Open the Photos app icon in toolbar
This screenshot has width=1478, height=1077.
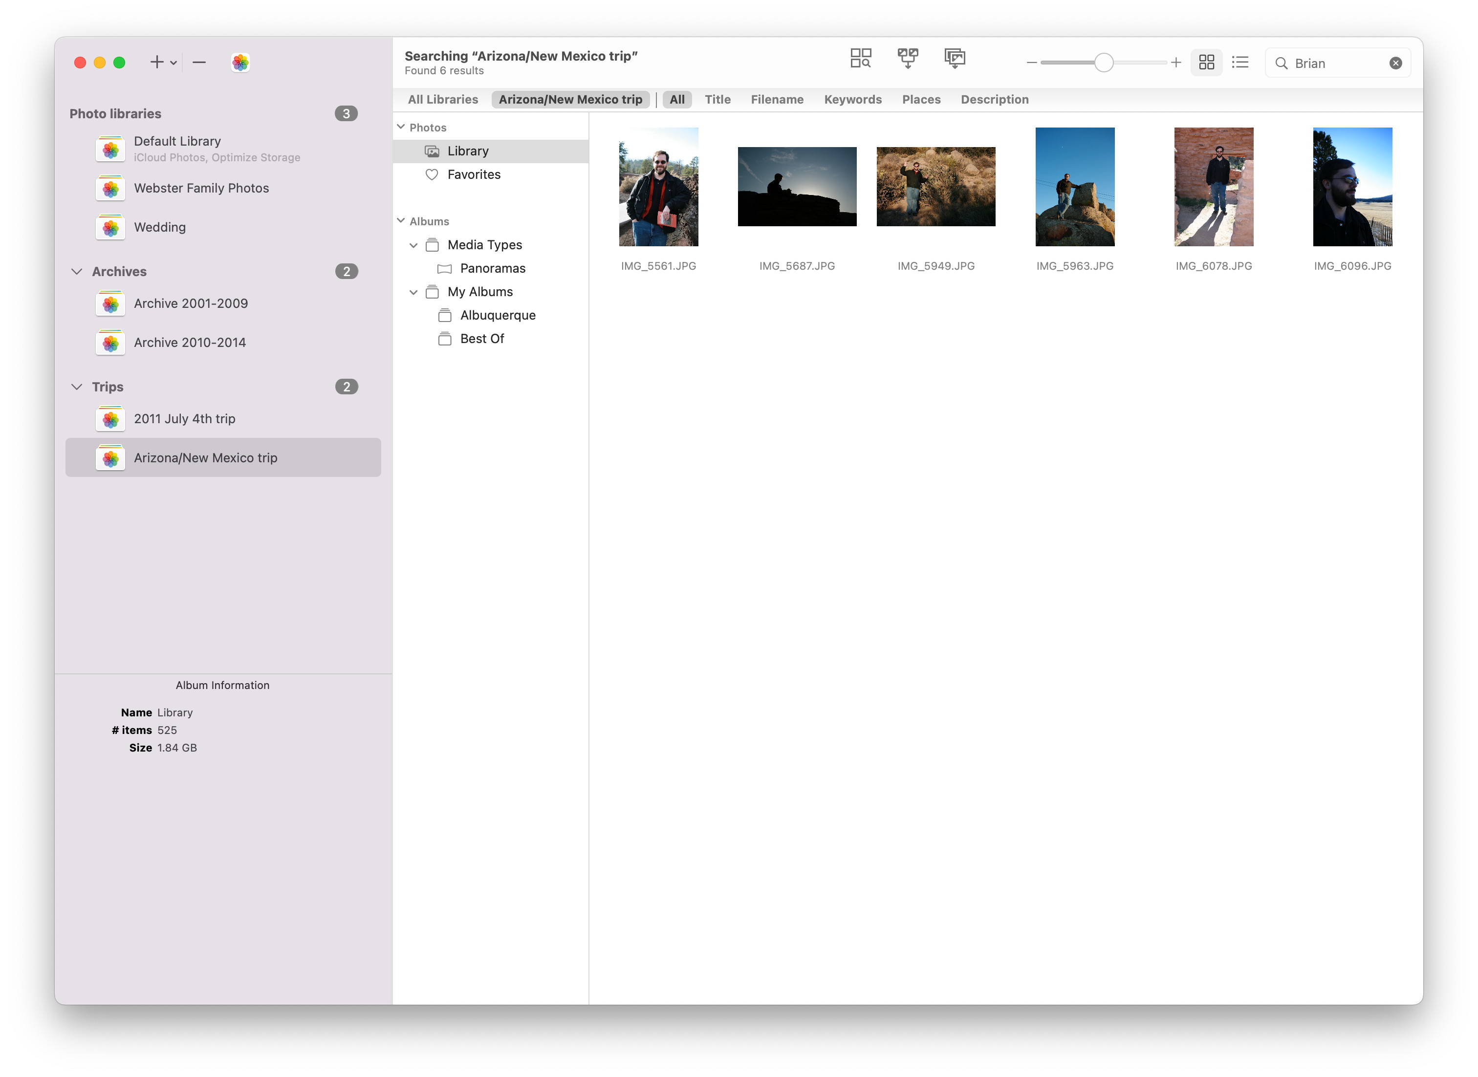[240, 63]
